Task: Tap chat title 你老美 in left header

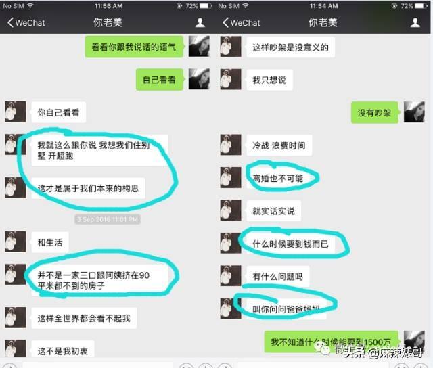Action: 108,22
